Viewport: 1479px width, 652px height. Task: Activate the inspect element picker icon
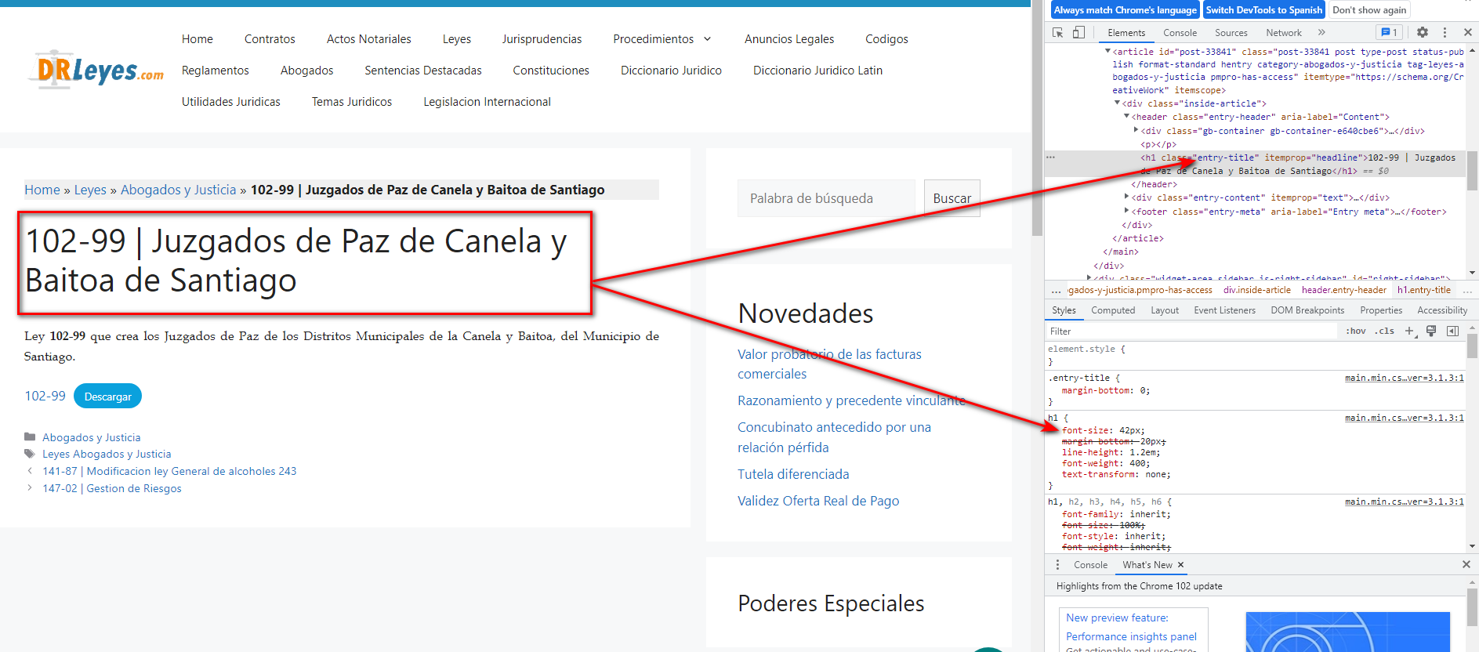(1058, 32)
